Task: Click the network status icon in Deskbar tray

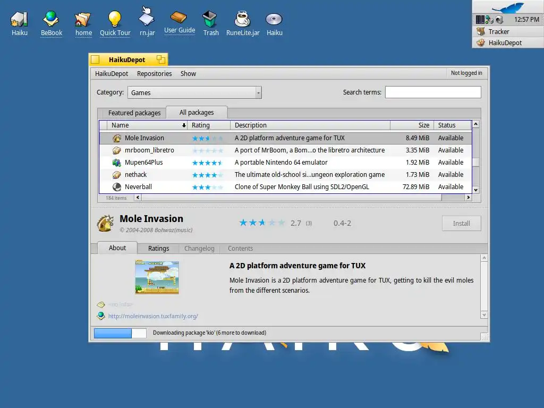Action: tap(489, 20)
